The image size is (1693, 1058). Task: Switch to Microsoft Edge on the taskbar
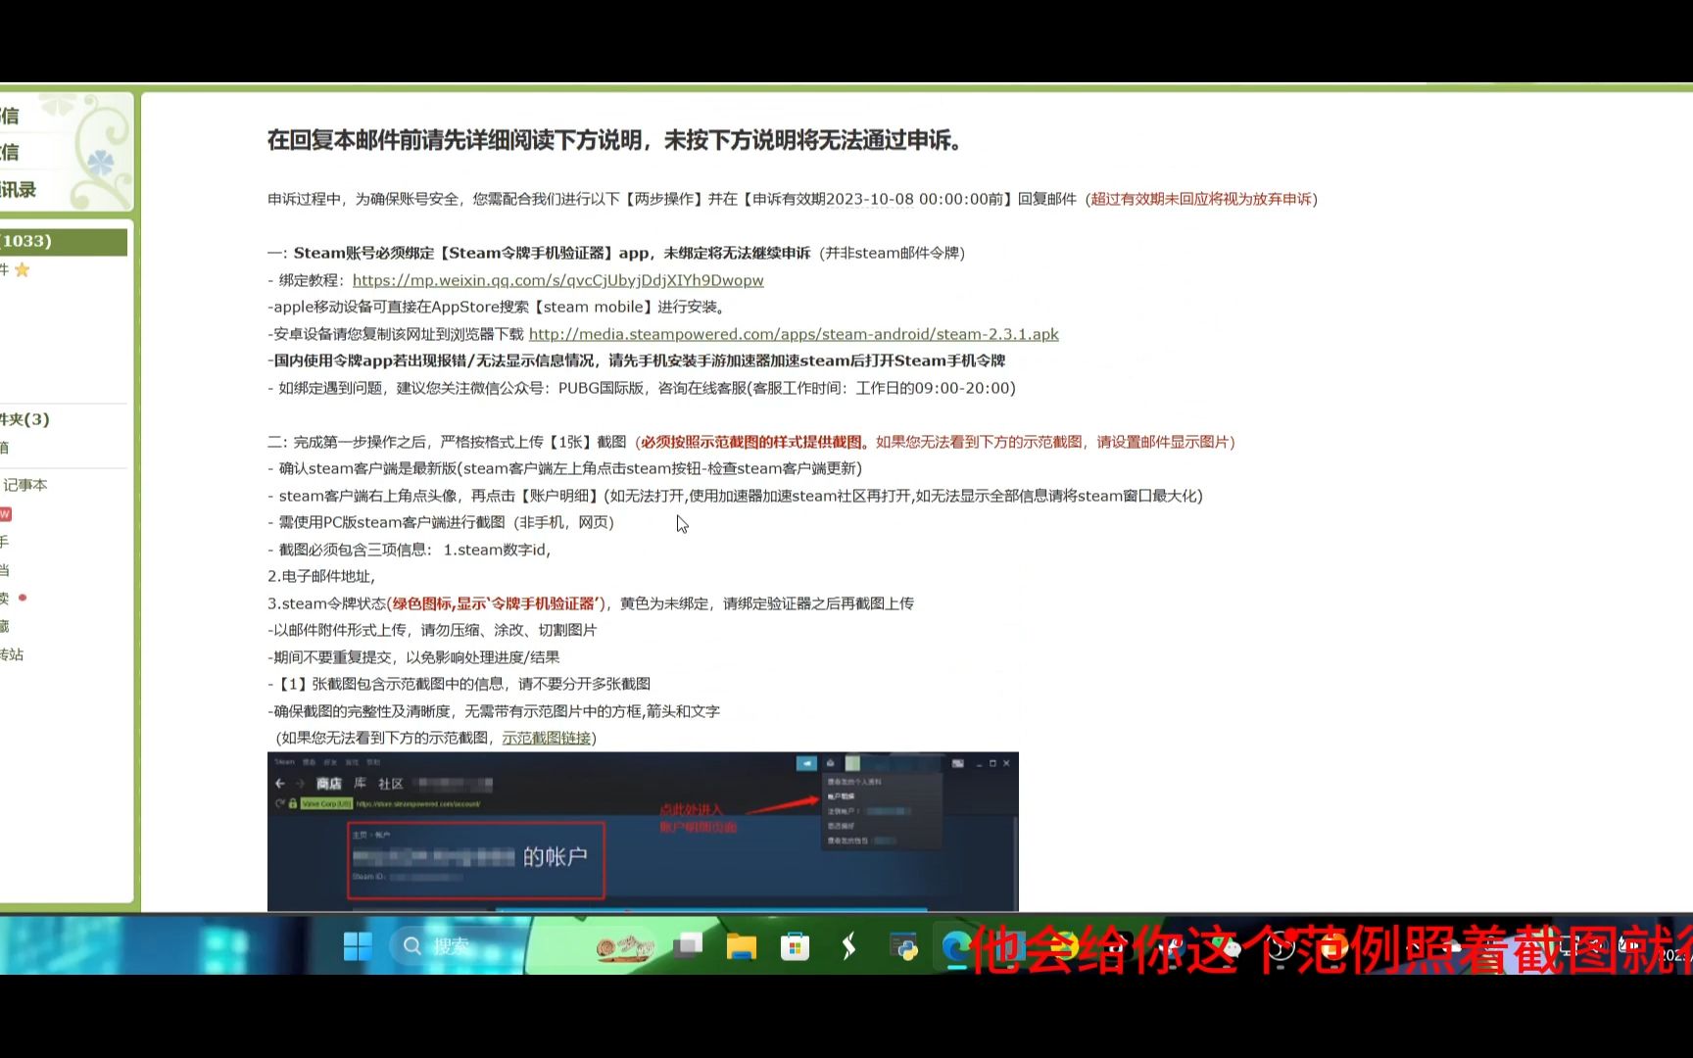(x=956, y=946)
